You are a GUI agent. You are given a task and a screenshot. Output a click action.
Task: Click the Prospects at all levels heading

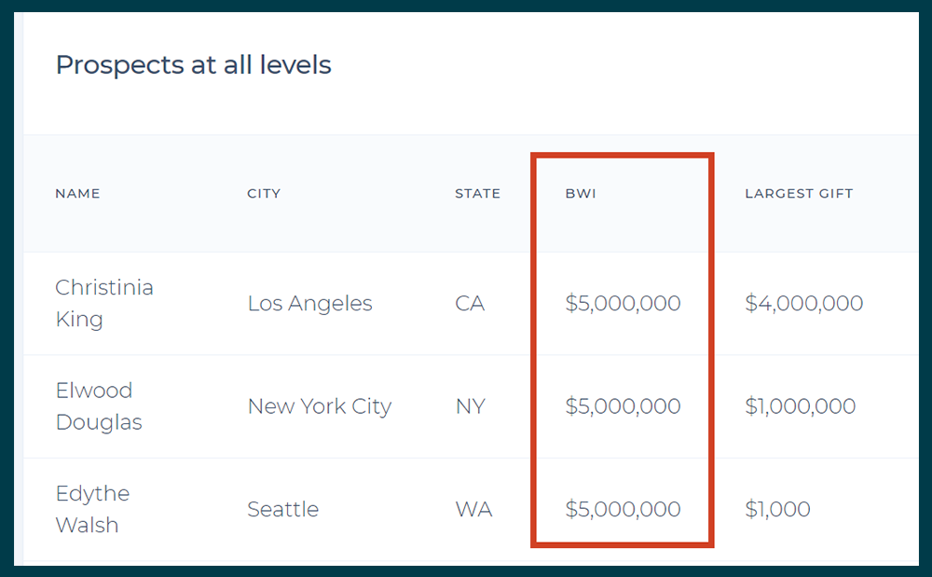coord(193,64)
